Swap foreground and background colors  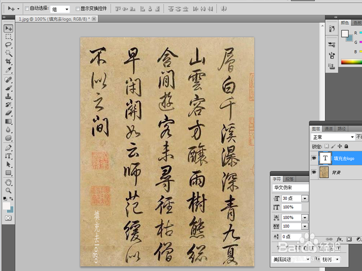(x=11, y=198)
